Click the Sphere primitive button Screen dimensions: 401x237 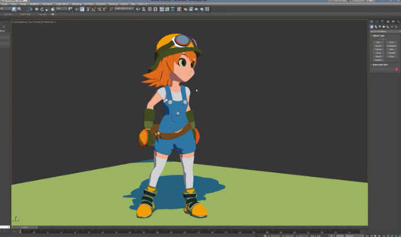pyautogui.click(x=378, y=46)
